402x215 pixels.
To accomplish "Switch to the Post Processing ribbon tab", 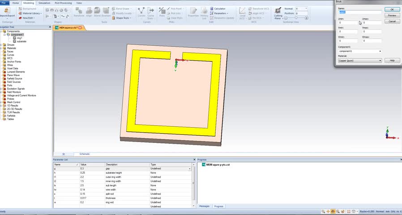I will click(63, 3).
